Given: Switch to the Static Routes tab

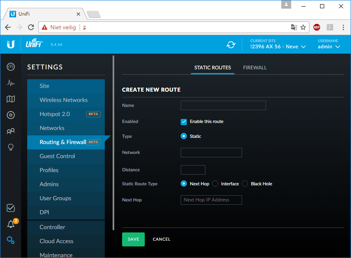Looking at the screenshot, I should (212, 68).
